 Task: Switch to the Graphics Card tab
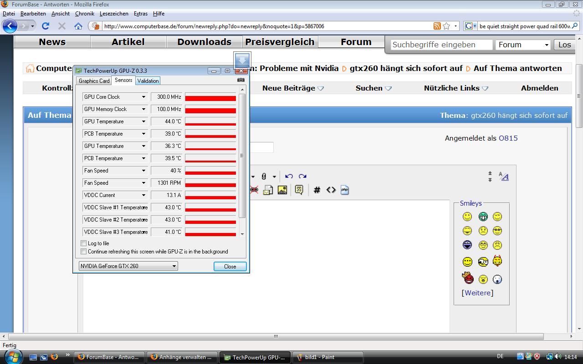[94, 81]
